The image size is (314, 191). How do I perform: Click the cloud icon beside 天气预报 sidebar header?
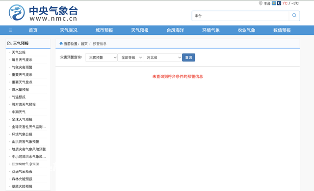[x=9, y=43]
